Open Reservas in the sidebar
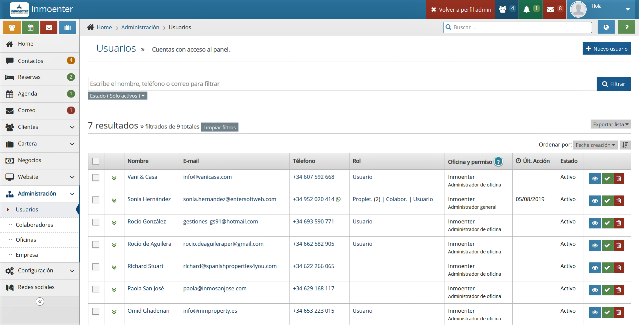This screenshot has width=639, height=325. 40,77
